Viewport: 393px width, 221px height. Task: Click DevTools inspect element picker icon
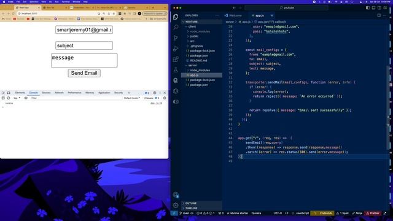pyautogui.click(x=3, y=93)
